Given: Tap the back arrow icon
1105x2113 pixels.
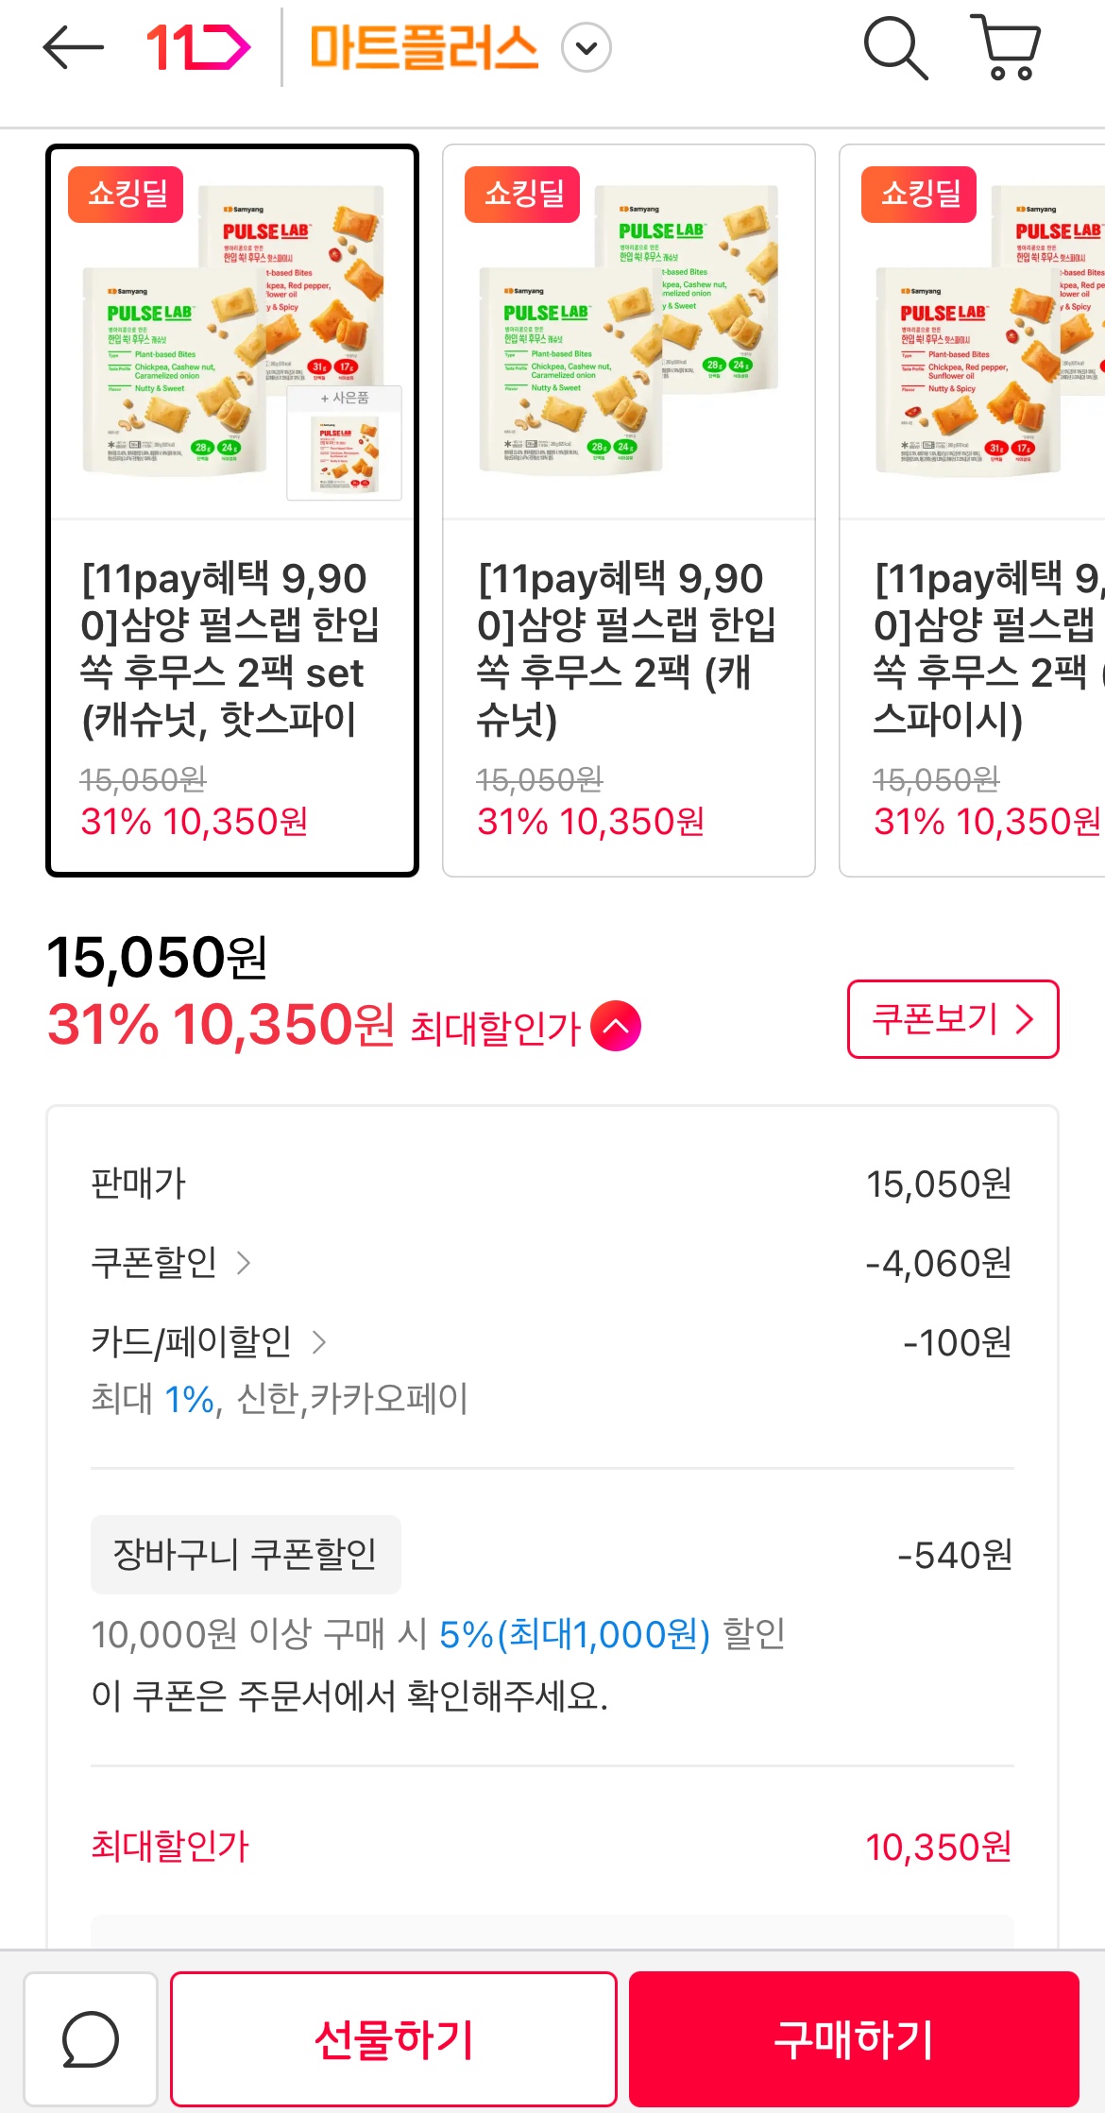Looking at the screenshot, I should (x=73, y=47).
